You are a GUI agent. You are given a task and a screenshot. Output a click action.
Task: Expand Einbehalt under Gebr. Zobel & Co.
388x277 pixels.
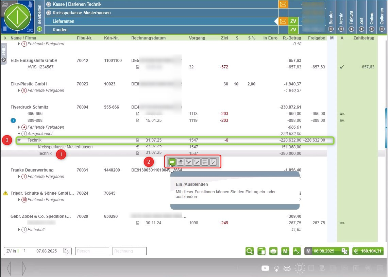tap(19, 230)
